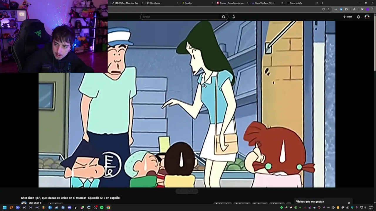Open the YouTube account avatar menu
This screenshot has height=211, width=376.
click(x=367, y=17)
